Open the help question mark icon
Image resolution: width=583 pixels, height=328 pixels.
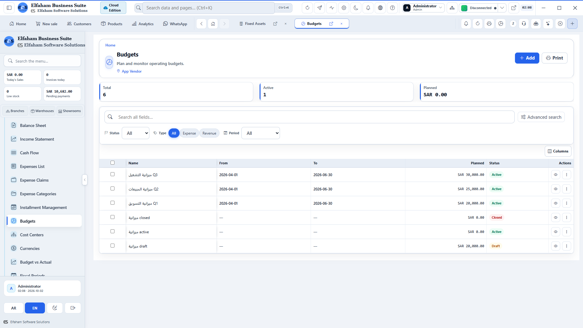tap(392, 8)
